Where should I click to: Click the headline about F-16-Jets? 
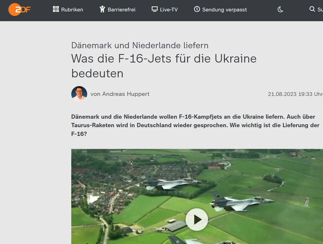(x=164, y=65)
